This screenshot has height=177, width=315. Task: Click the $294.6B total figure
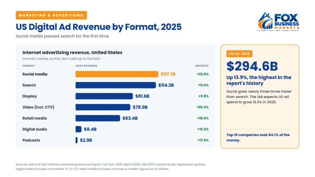[x=252, y=66]
